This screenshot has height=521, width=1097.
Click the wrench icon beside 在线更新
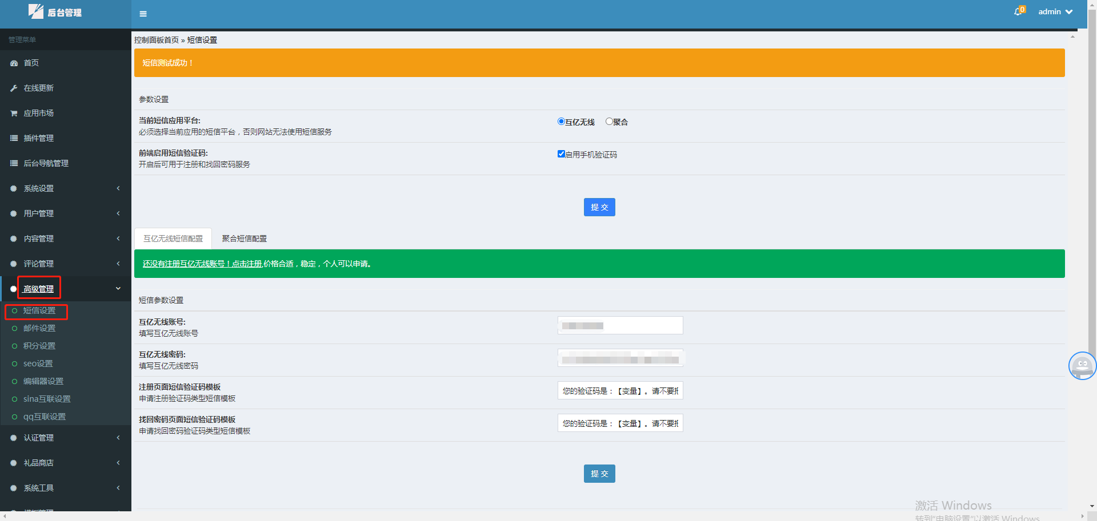[14, 88]
